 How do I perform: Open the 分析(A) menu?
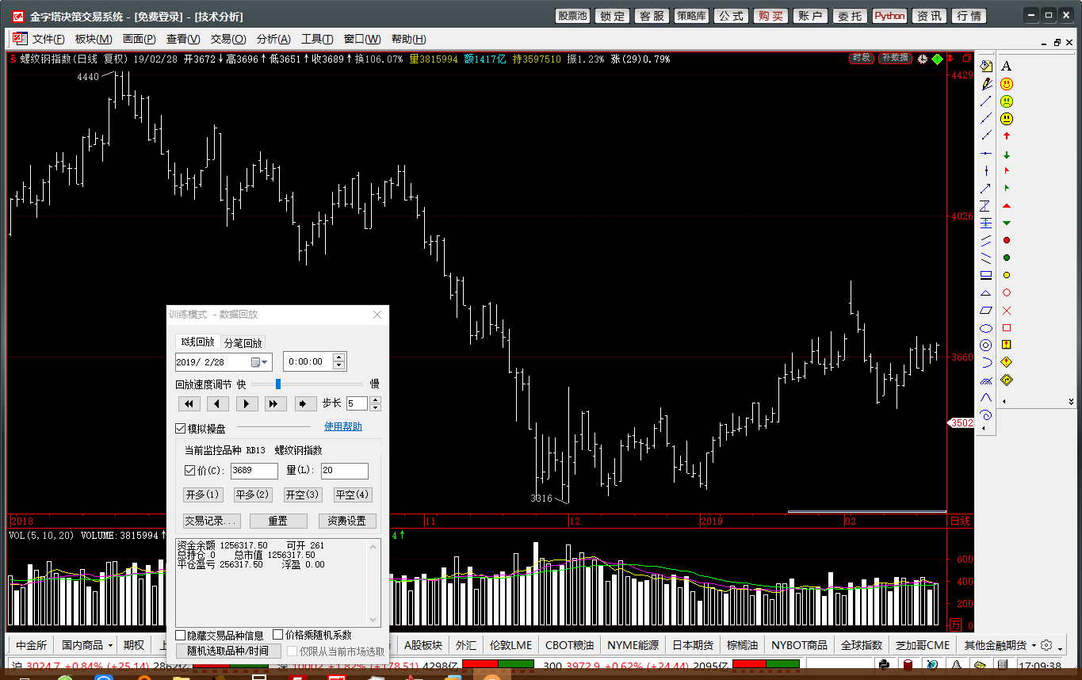pyautogui.click(x=273, y=39)
